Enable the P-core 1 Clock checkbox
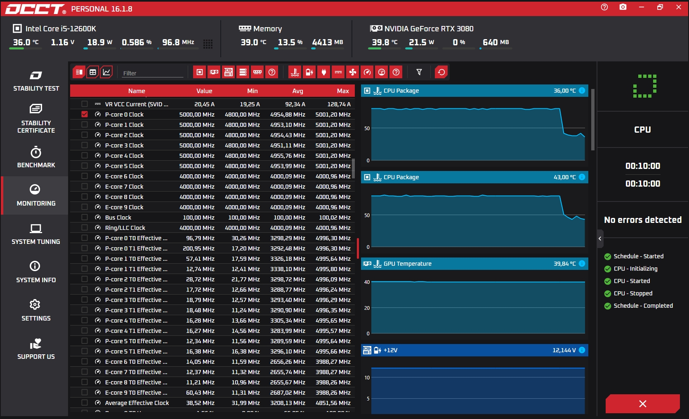This screenshot has width=689, height=419. [x=85, y=124]
